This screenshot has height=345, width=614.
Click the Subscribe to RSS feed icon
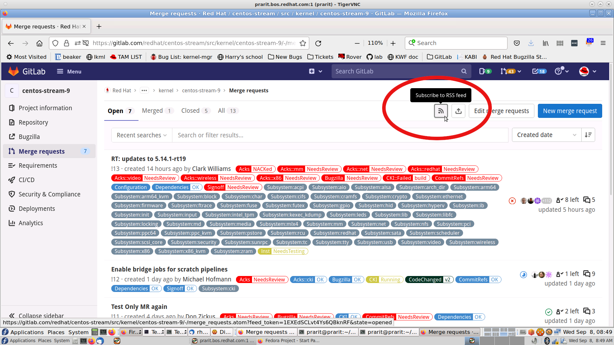point(441,111)
